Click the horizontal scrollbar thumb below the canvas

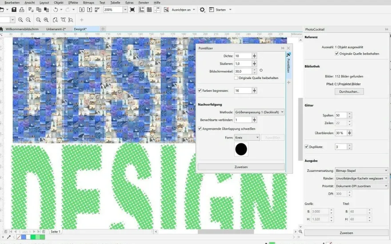pyautogui.click(x=226, y=232)
